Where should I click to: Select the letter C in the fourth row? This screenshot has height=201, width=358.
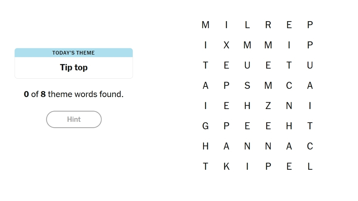[289, 85]
